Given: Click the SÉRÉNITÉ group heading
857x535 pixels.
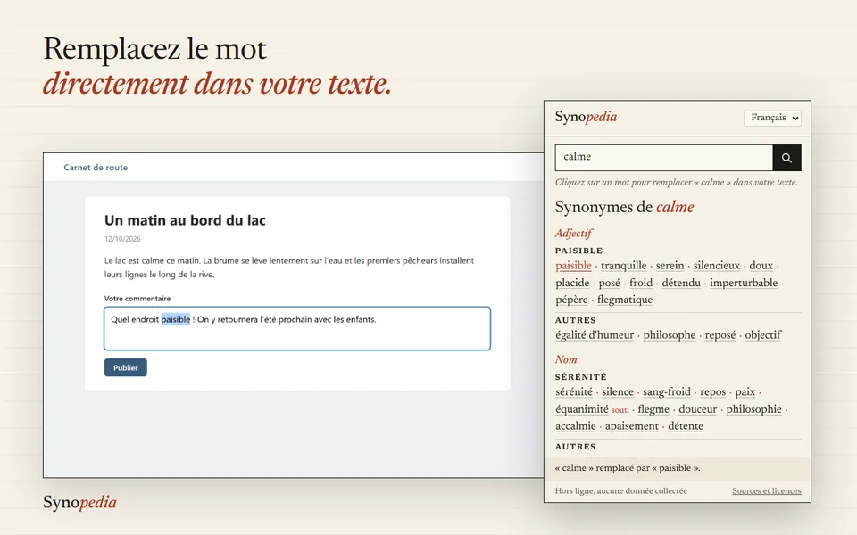Looking at the screenshot, I should (x=581, y=376).
